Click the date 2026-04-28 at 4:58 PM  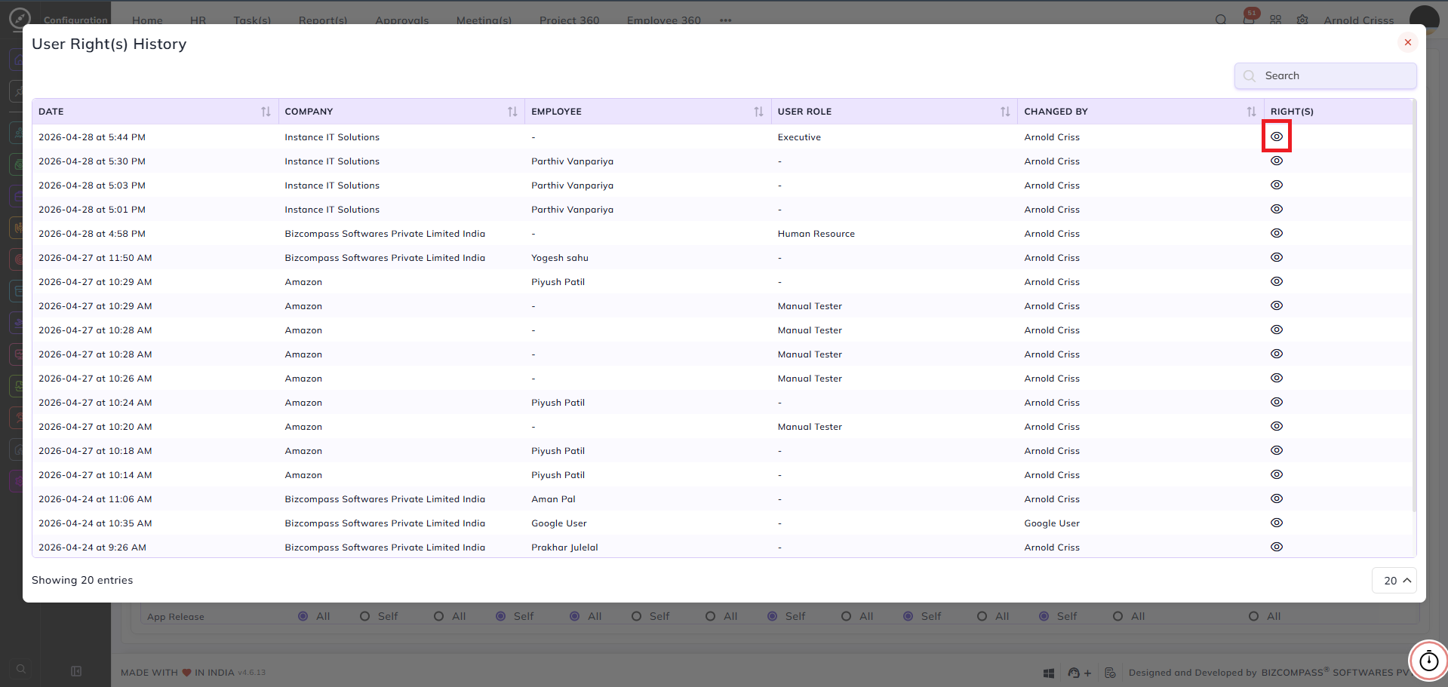coord(92,234)
